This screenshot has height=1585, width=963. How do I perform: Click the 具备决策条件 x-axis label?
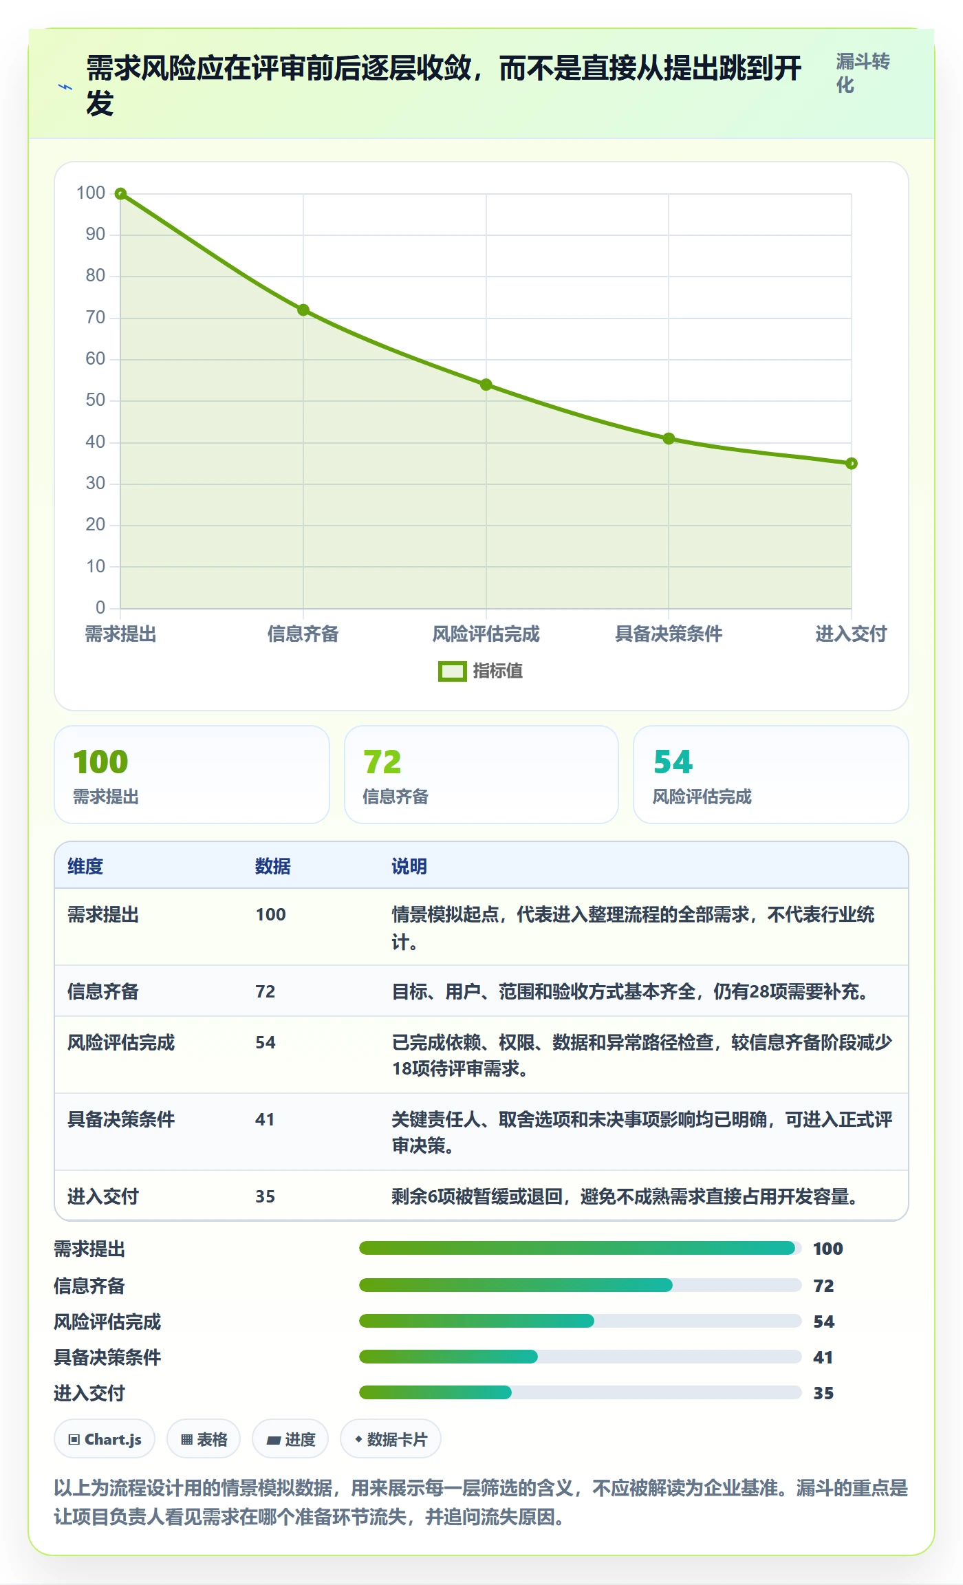click(x=669, y=634)
